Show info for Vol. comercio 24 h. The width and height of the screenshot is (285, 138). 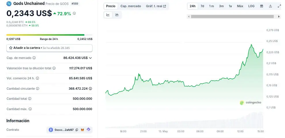37,78
